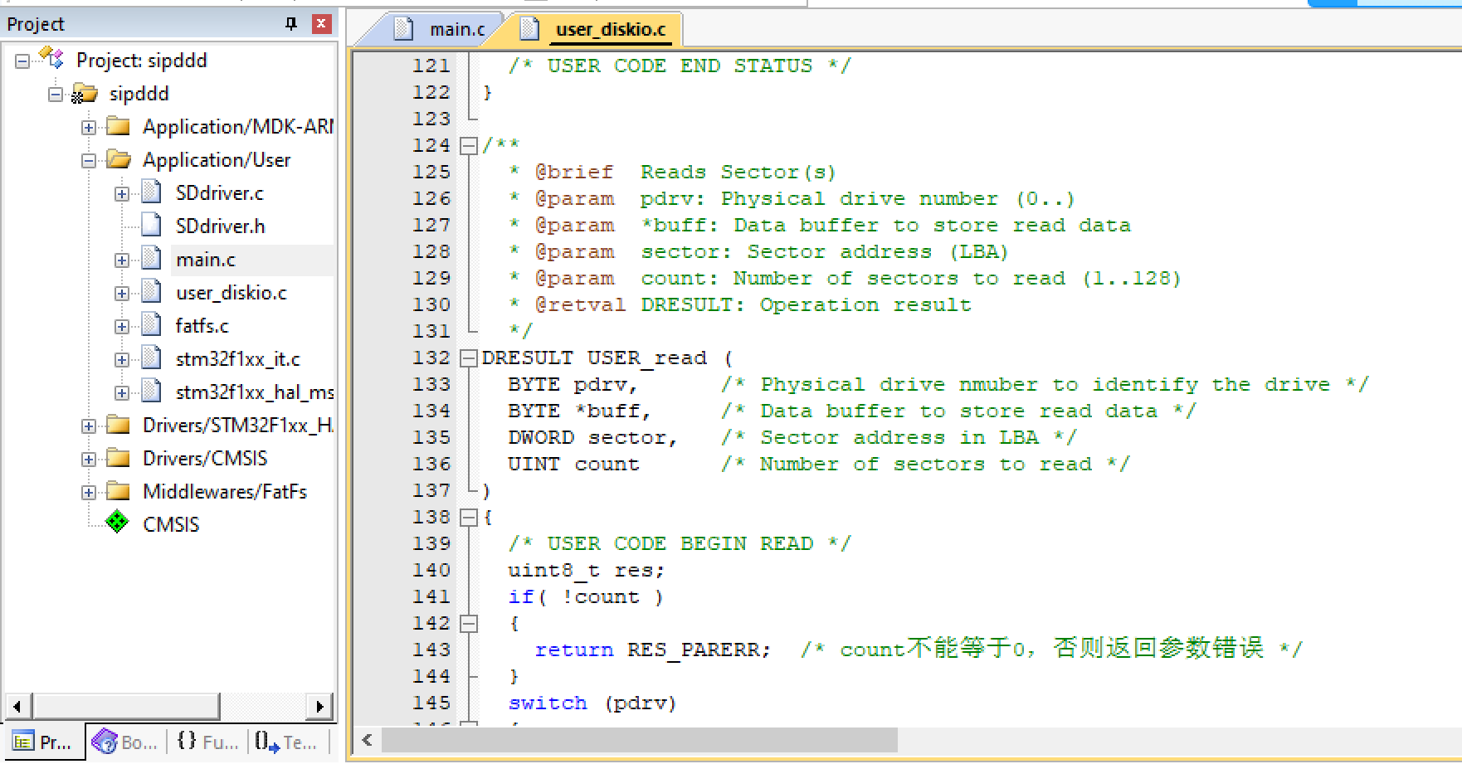Image resolution: width=1462 pixels, height=764 pixels.
Task: Click the editor horizontal scrollbar thumb
Action: coord(639,740)
